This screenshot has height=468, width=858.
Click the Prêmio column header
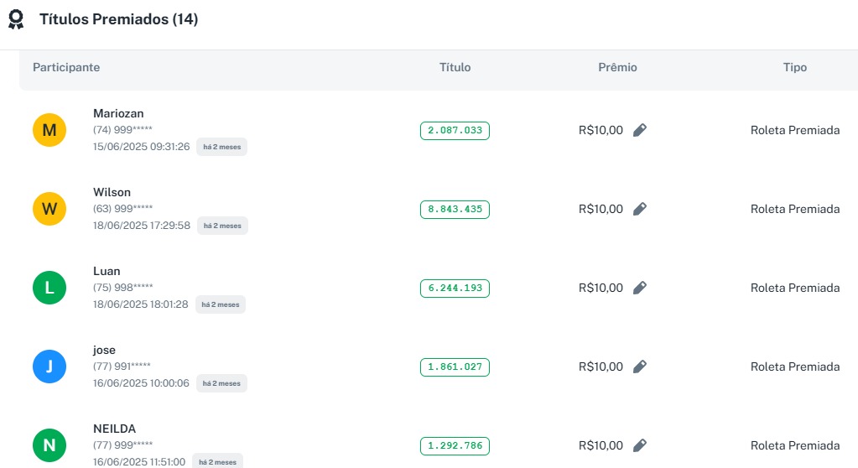click(x=617, y=67)
